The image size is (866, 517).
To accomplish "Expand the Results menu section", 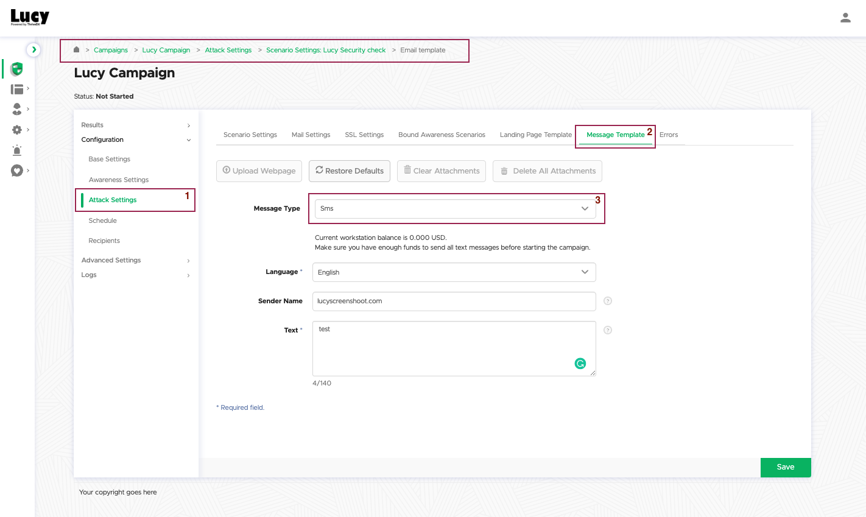I will point(136,125).
